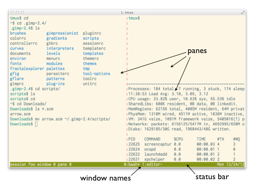255x188 pixels.
Task: Click the 'VM: 341G vsize' line
Action: pyautogui.click(x=186, y=119)
